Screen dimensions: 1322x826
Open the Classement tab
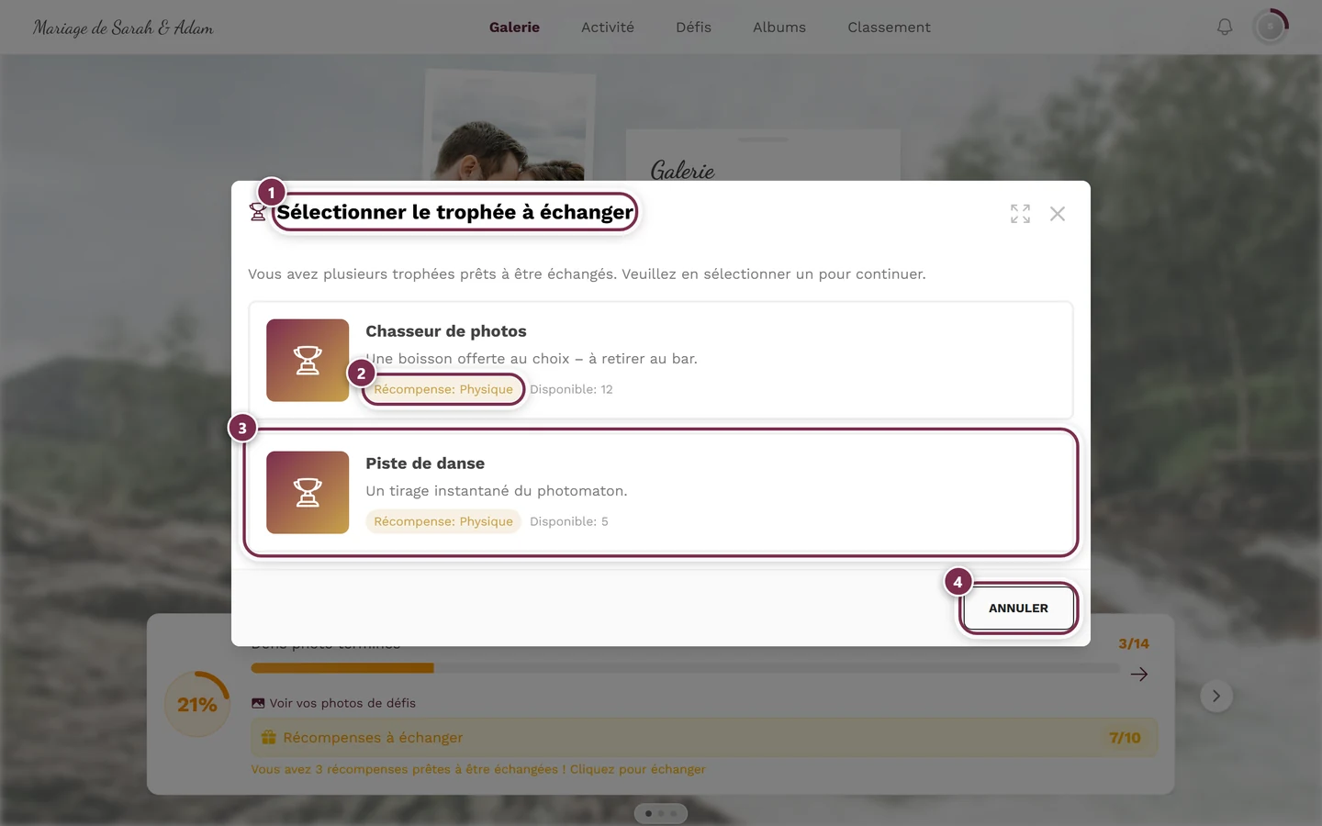click(889, 28)
